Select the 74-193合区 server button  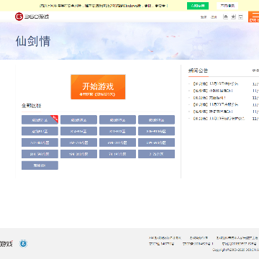(117, 154)
